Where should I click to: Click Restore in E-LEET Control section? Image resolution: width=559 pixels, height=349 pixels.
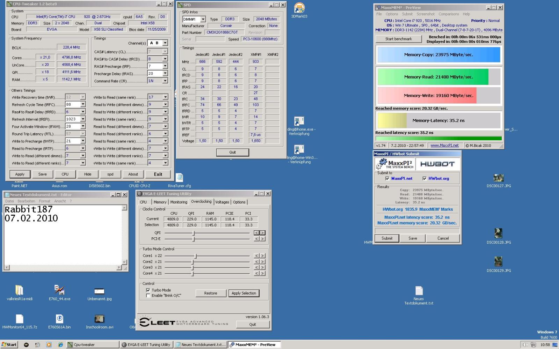coord(211,293)
